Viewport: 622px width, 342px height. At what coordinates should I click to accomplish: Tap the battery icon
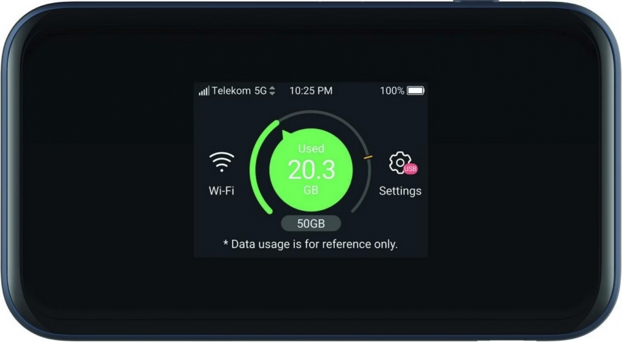pyautogui.click(x=416, y=91)
